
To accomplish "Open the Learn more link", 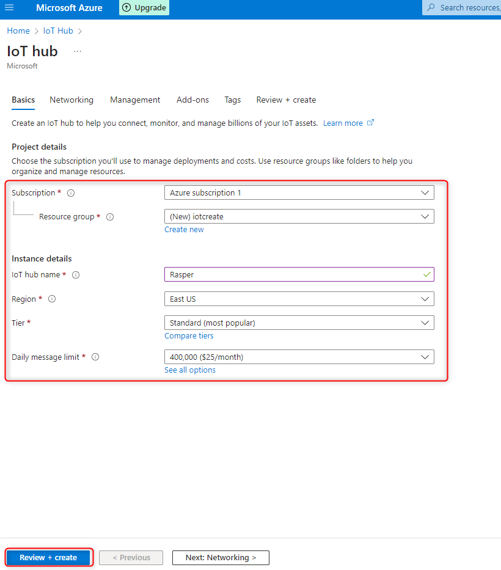I will click(343, 123).
